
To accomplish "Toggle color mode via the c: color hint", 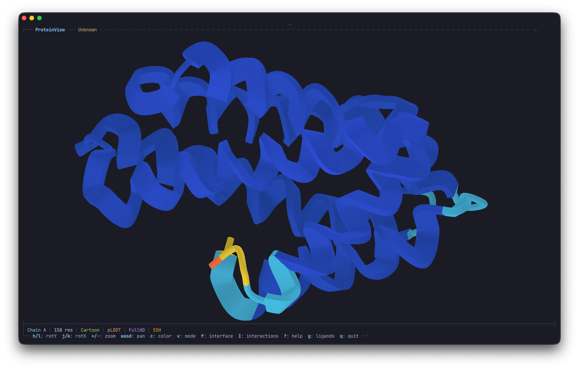I will tap(161, 336).
